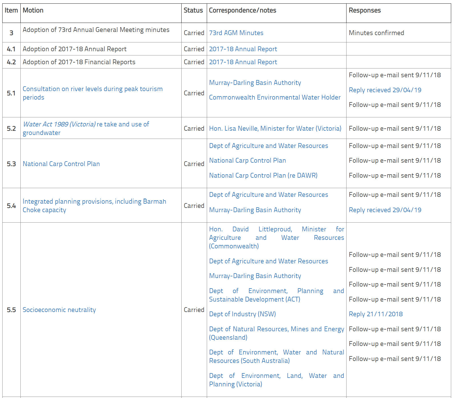Open Water Act 1989 (Victoria) motion link

pyautogui.click(x=86, y=128)
